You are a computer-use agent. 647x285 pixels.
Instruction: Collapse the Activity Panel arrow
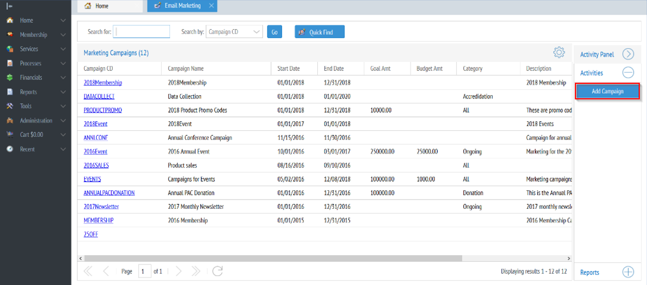pos(628,54)
